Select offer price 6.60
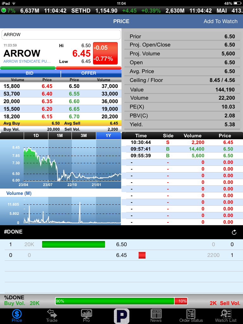Image resolution: width=243 pixels, height=324 pixels. click(x=74, y=102)
